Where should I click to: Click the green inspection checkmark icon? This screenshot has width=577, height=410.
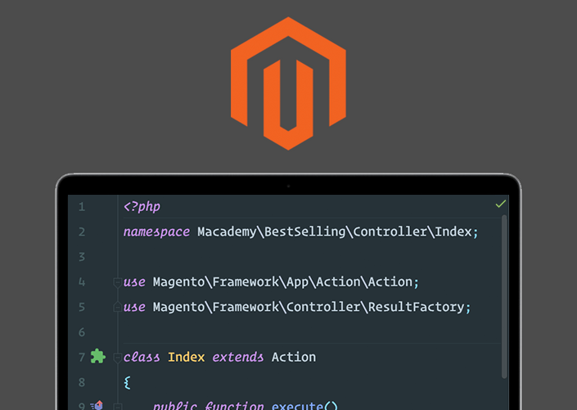500,204
